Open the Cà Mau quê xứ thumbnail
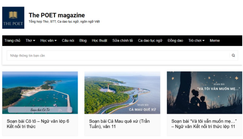 point(122,93)
